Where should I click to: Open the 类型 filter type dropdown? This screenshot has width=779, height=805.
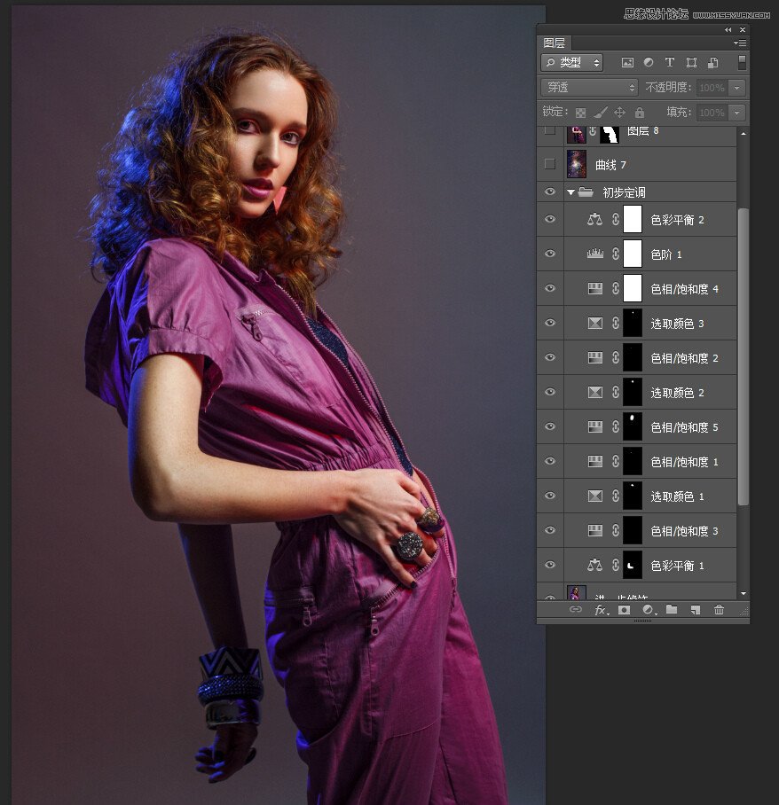(572, 62)
